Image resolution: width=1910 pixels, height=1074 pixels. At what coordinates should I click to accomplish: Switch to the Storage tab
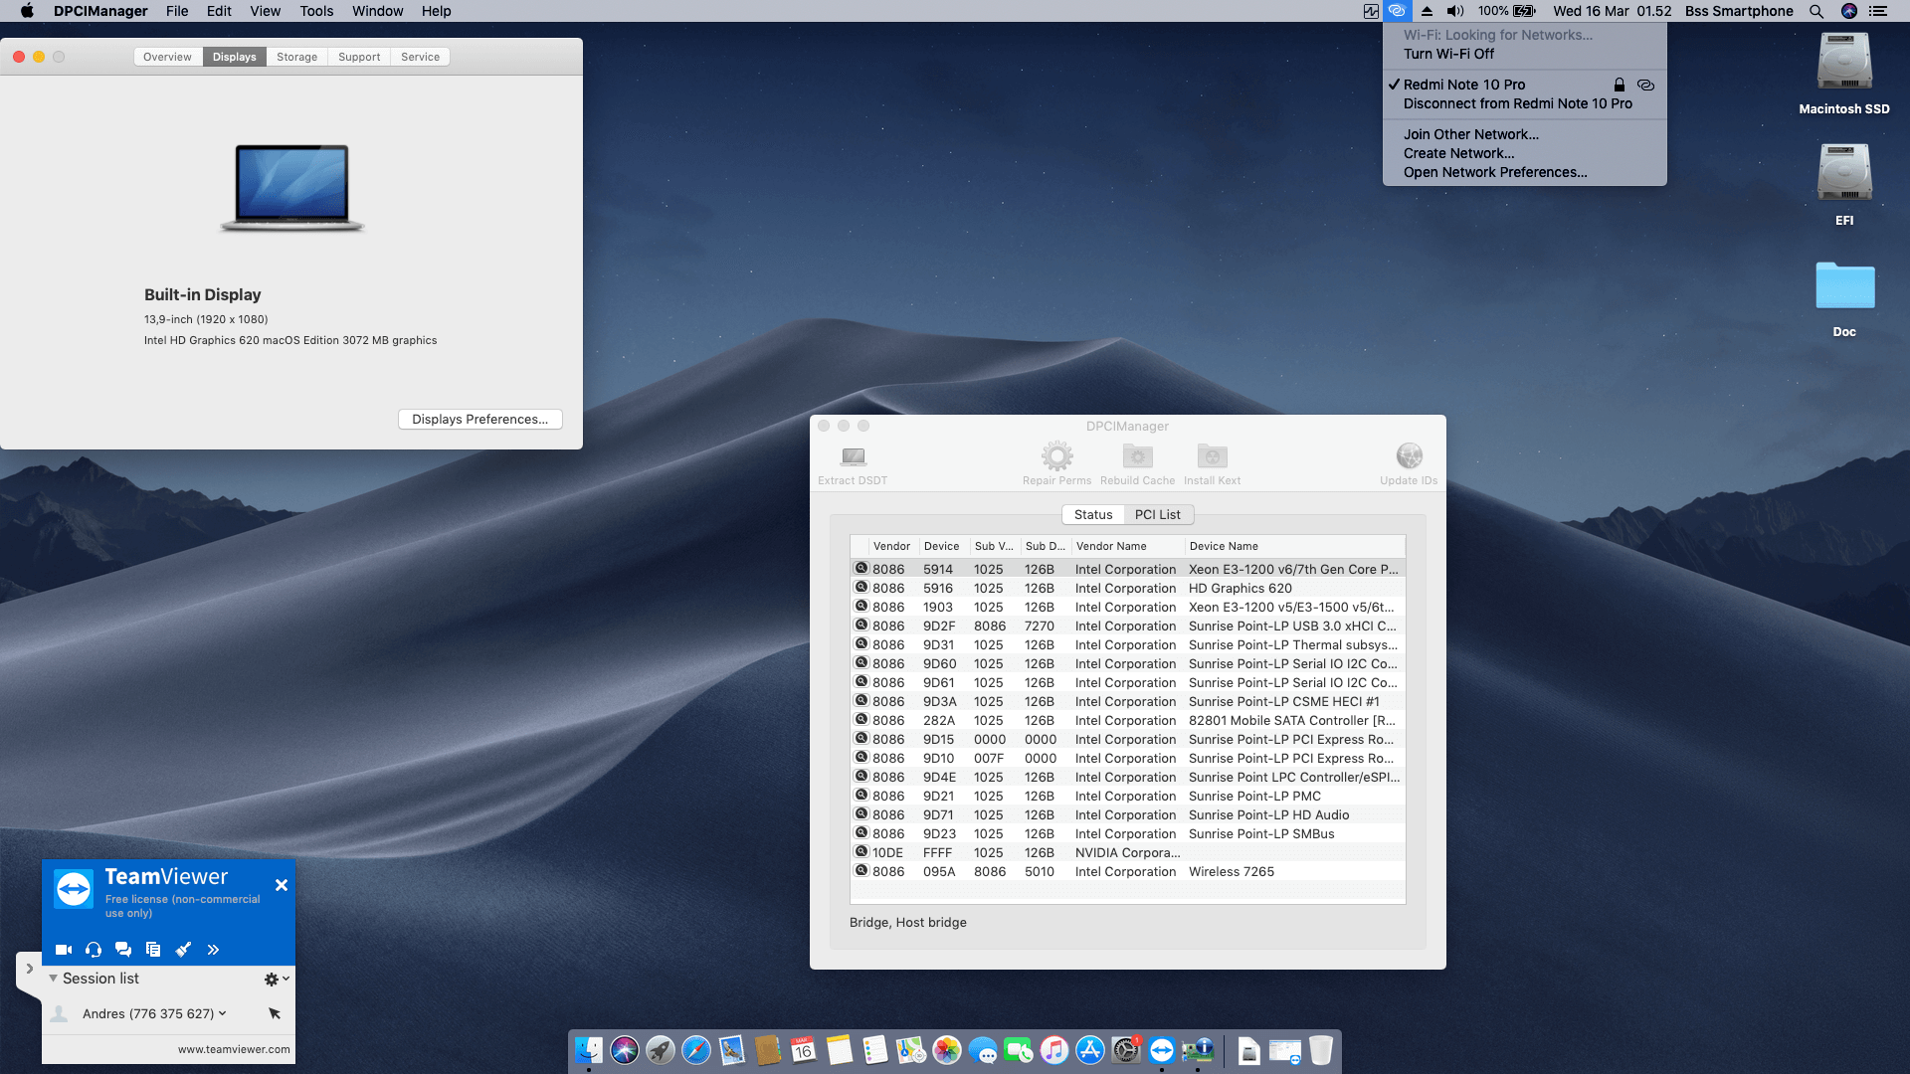[x=296, y=57]
